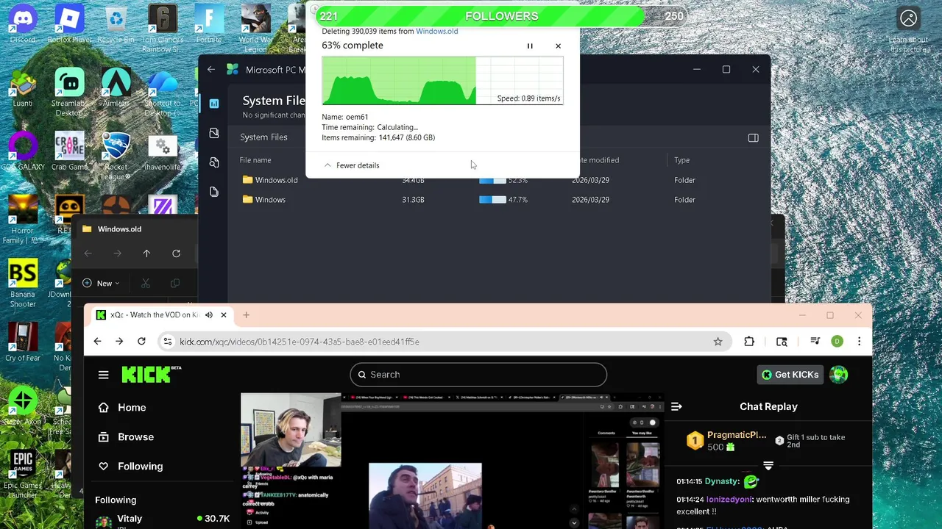This screenshot has width=942, height=529.
Task: Go up one folder in File Explorer
Action: [x=146, y=253]
